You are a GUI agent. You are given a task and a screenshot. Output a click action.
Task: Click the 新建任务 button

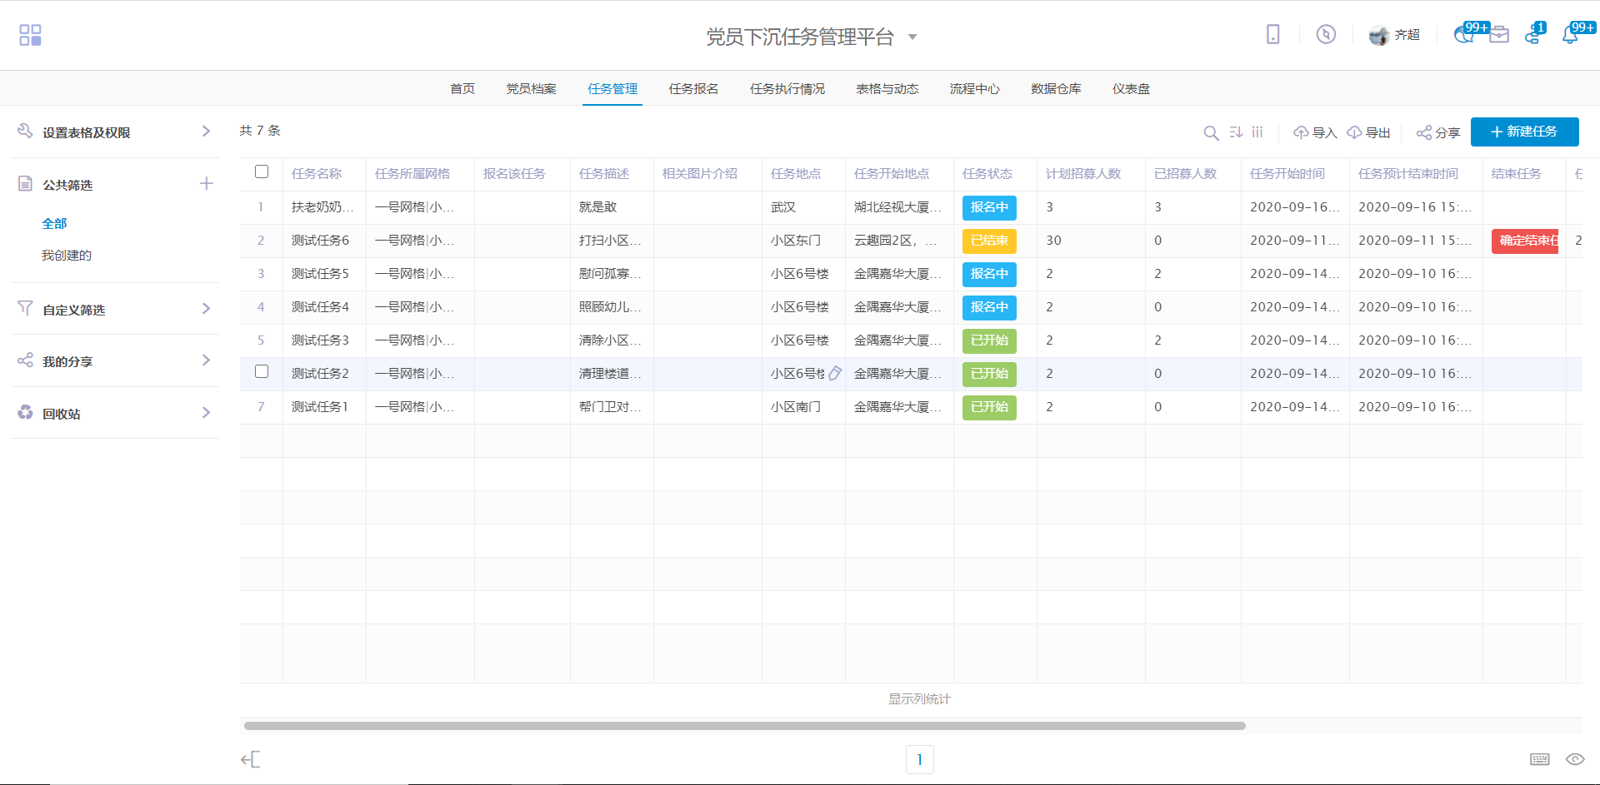click(1523, 132)
